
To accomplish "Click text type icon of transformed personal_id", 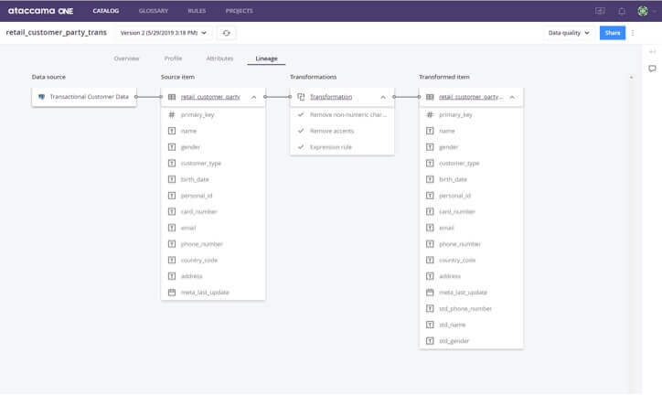I will pos(430,196).
